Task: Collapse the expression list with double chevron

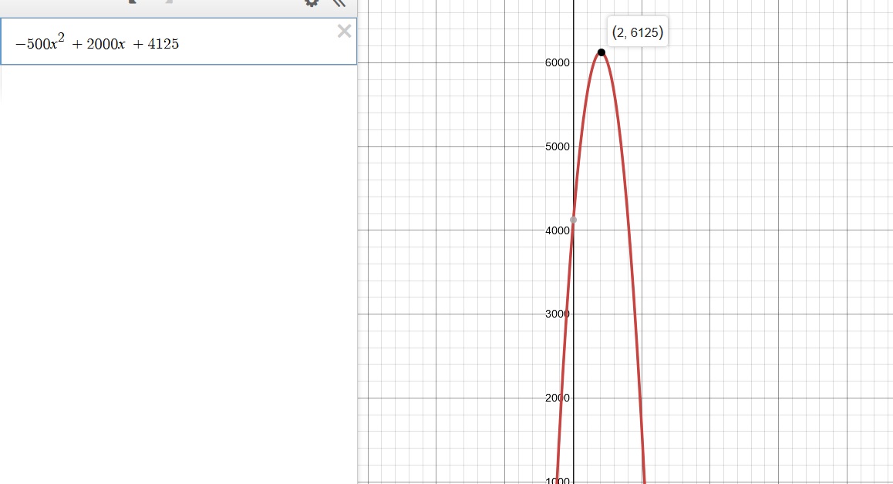Action: click(x=339, y=3)
